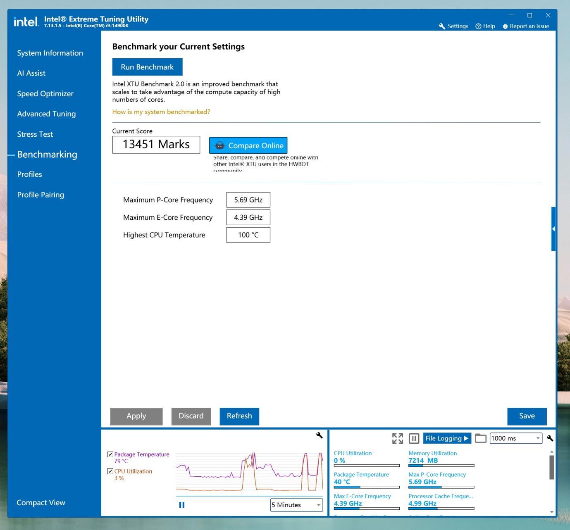570x530 pixels.
Task: Open the 5 Minutes time range dropdown
Action: pos(296,505)
